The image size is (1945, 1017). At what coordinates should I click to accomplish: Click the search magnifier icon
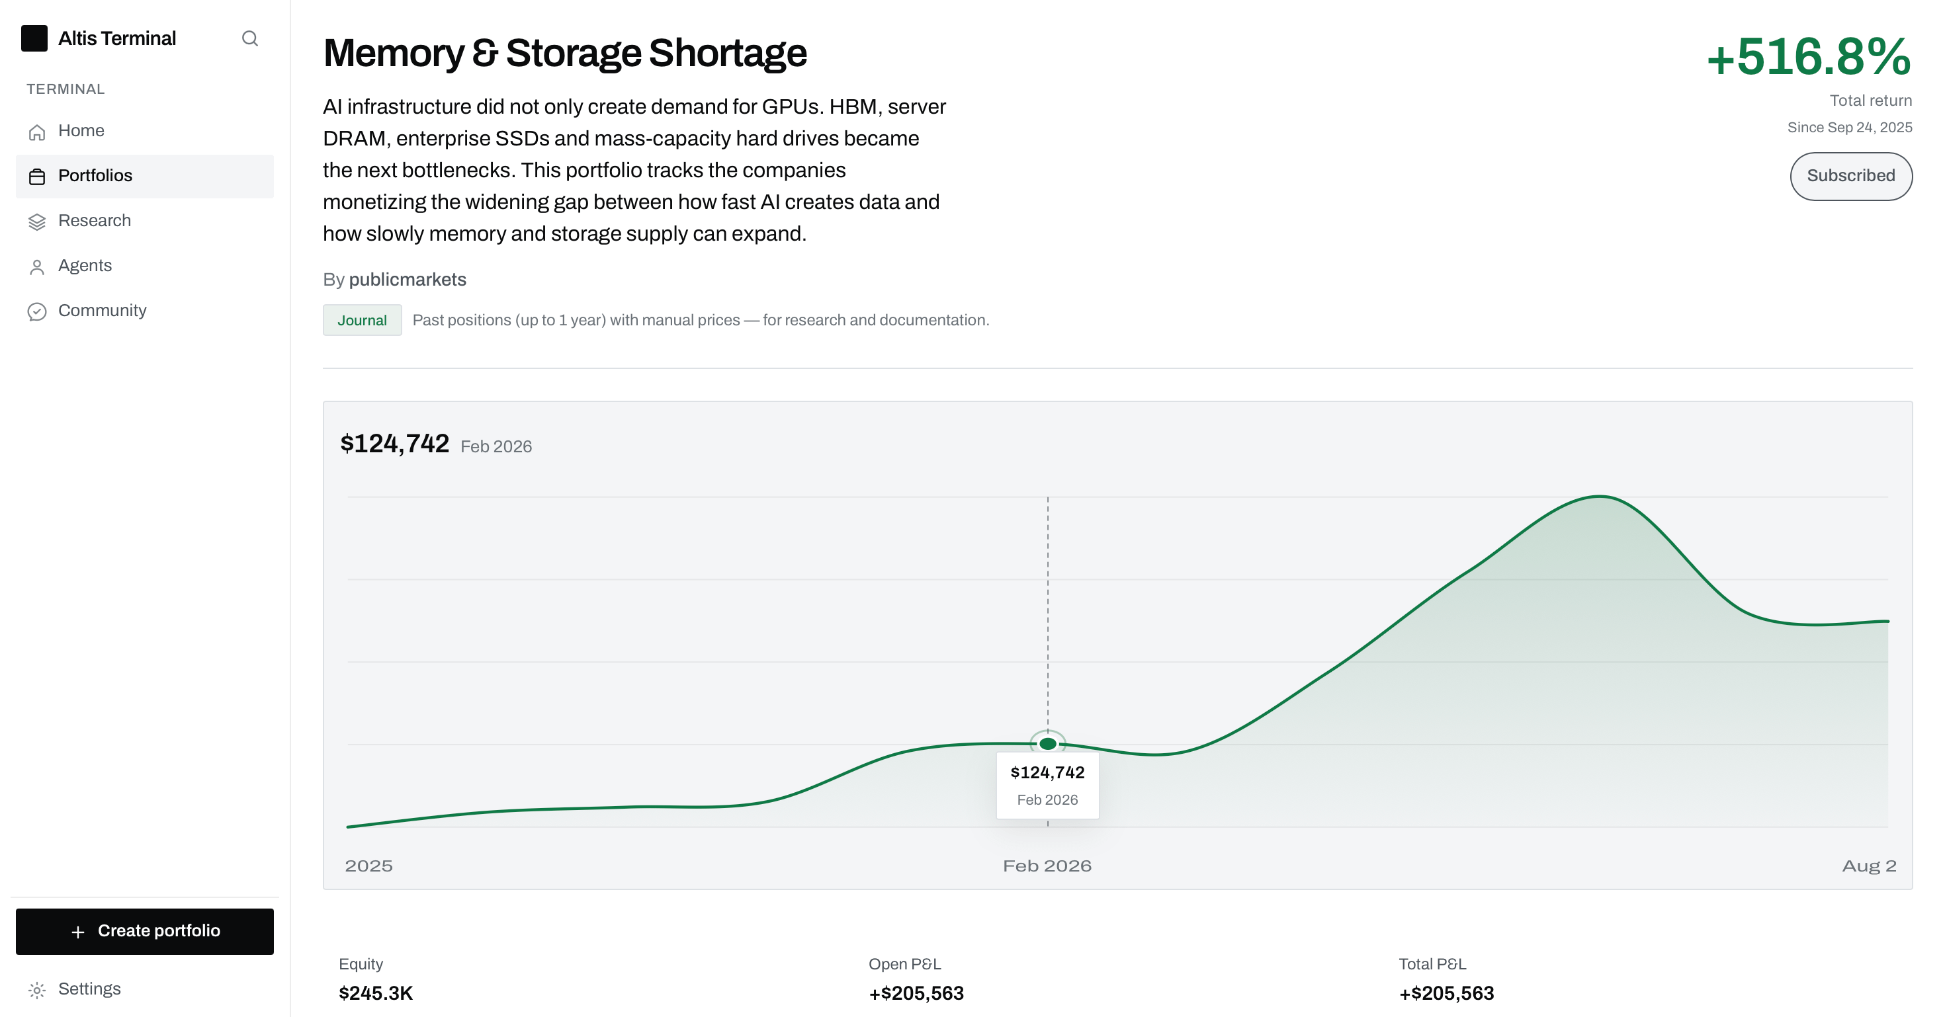[x=250, y=38]
